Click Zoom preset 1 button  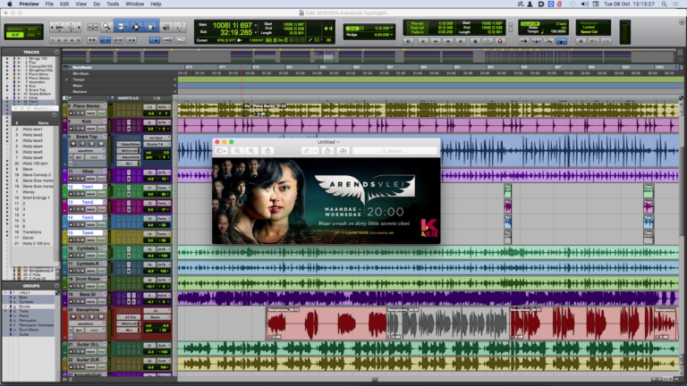pos(53,40)
